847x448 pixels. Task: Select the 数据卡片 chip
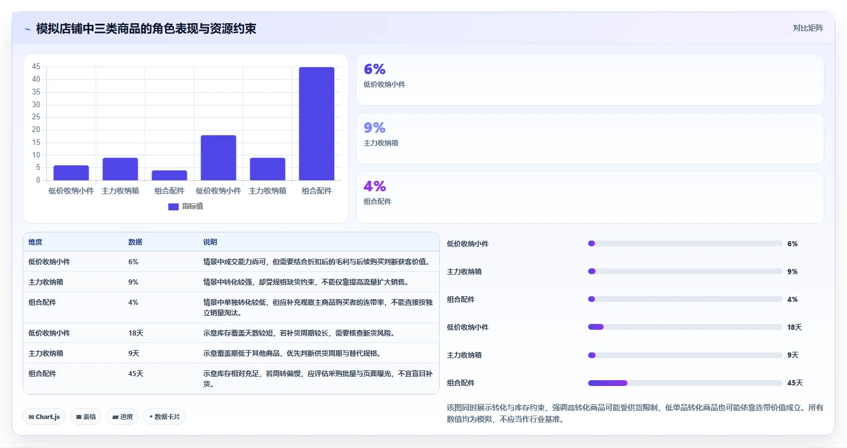(x=165, y=417)
